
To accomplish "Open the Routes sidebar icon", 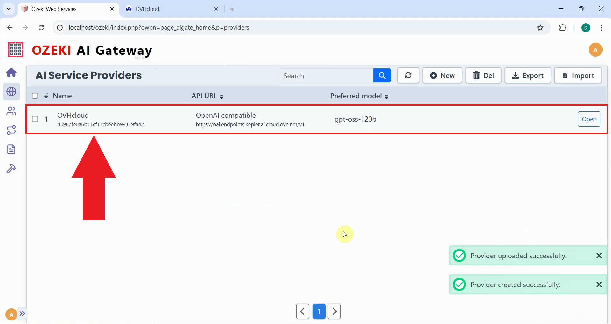I will click(x=11, y=130).
